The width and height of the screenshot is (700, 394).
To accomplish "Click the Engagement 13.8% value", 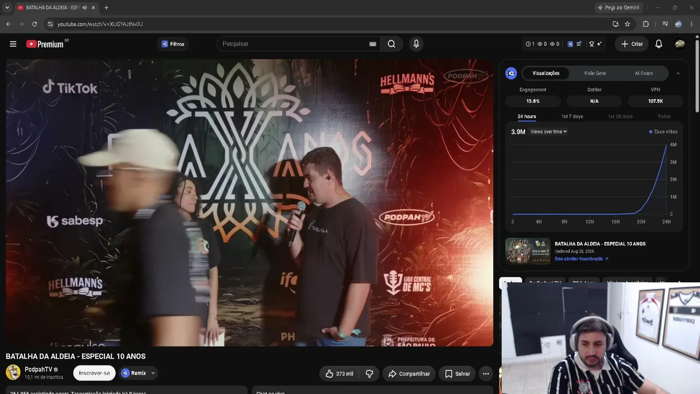I will click(533, 101).
